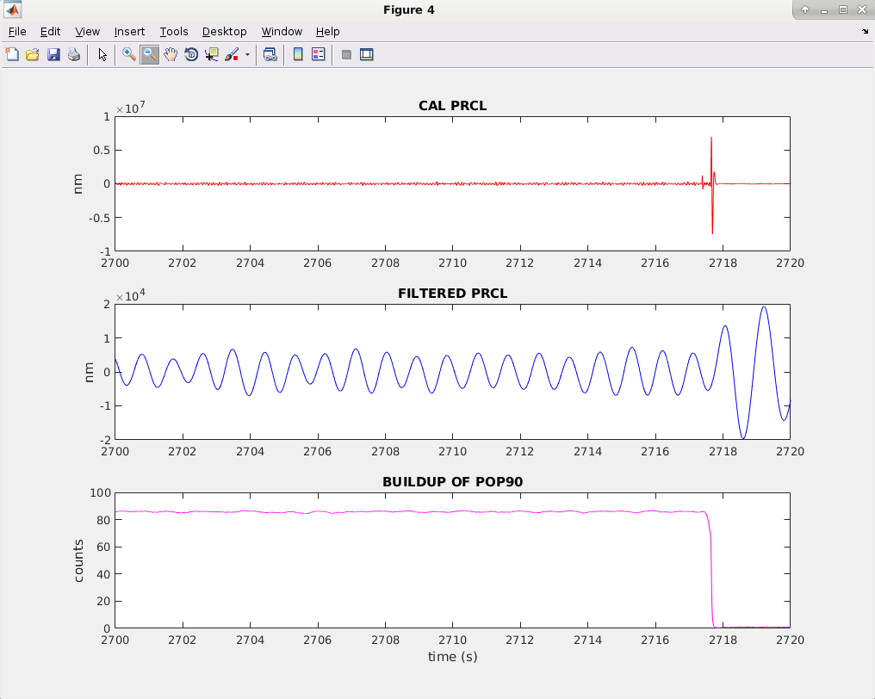Open the View menu
Viewport: 875px width, 699px height.
tap(88, 32)
